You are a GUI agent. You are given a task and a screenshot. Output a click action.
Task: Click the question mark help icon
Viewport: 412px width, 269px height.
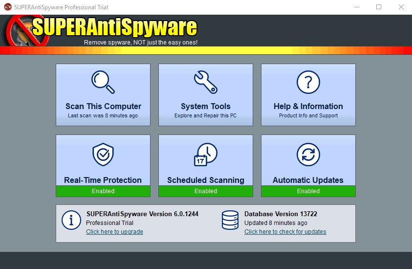tap(308, 82)
